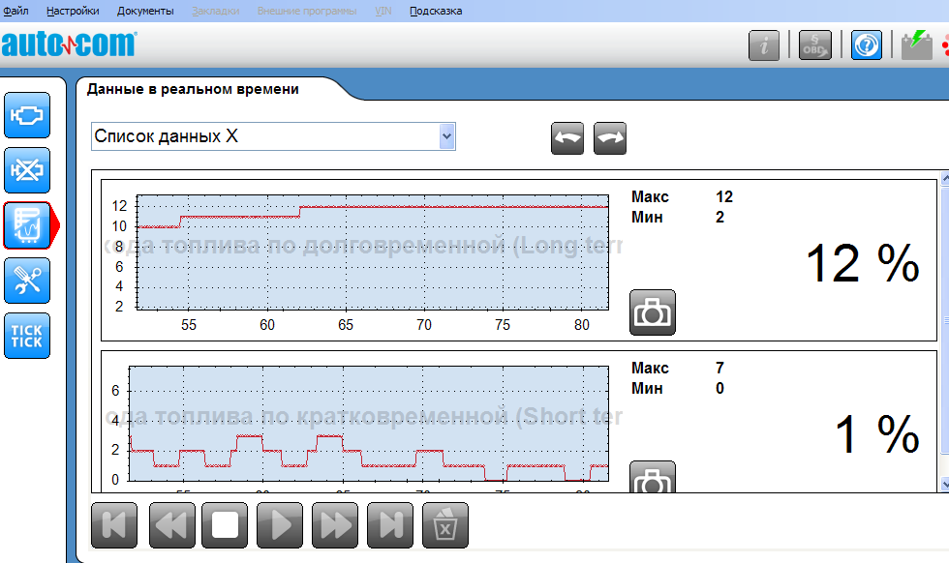Viewport: 949px width, 563px height.
Task: Open the wrench and screwdriver tools icon
Action: 27,281
